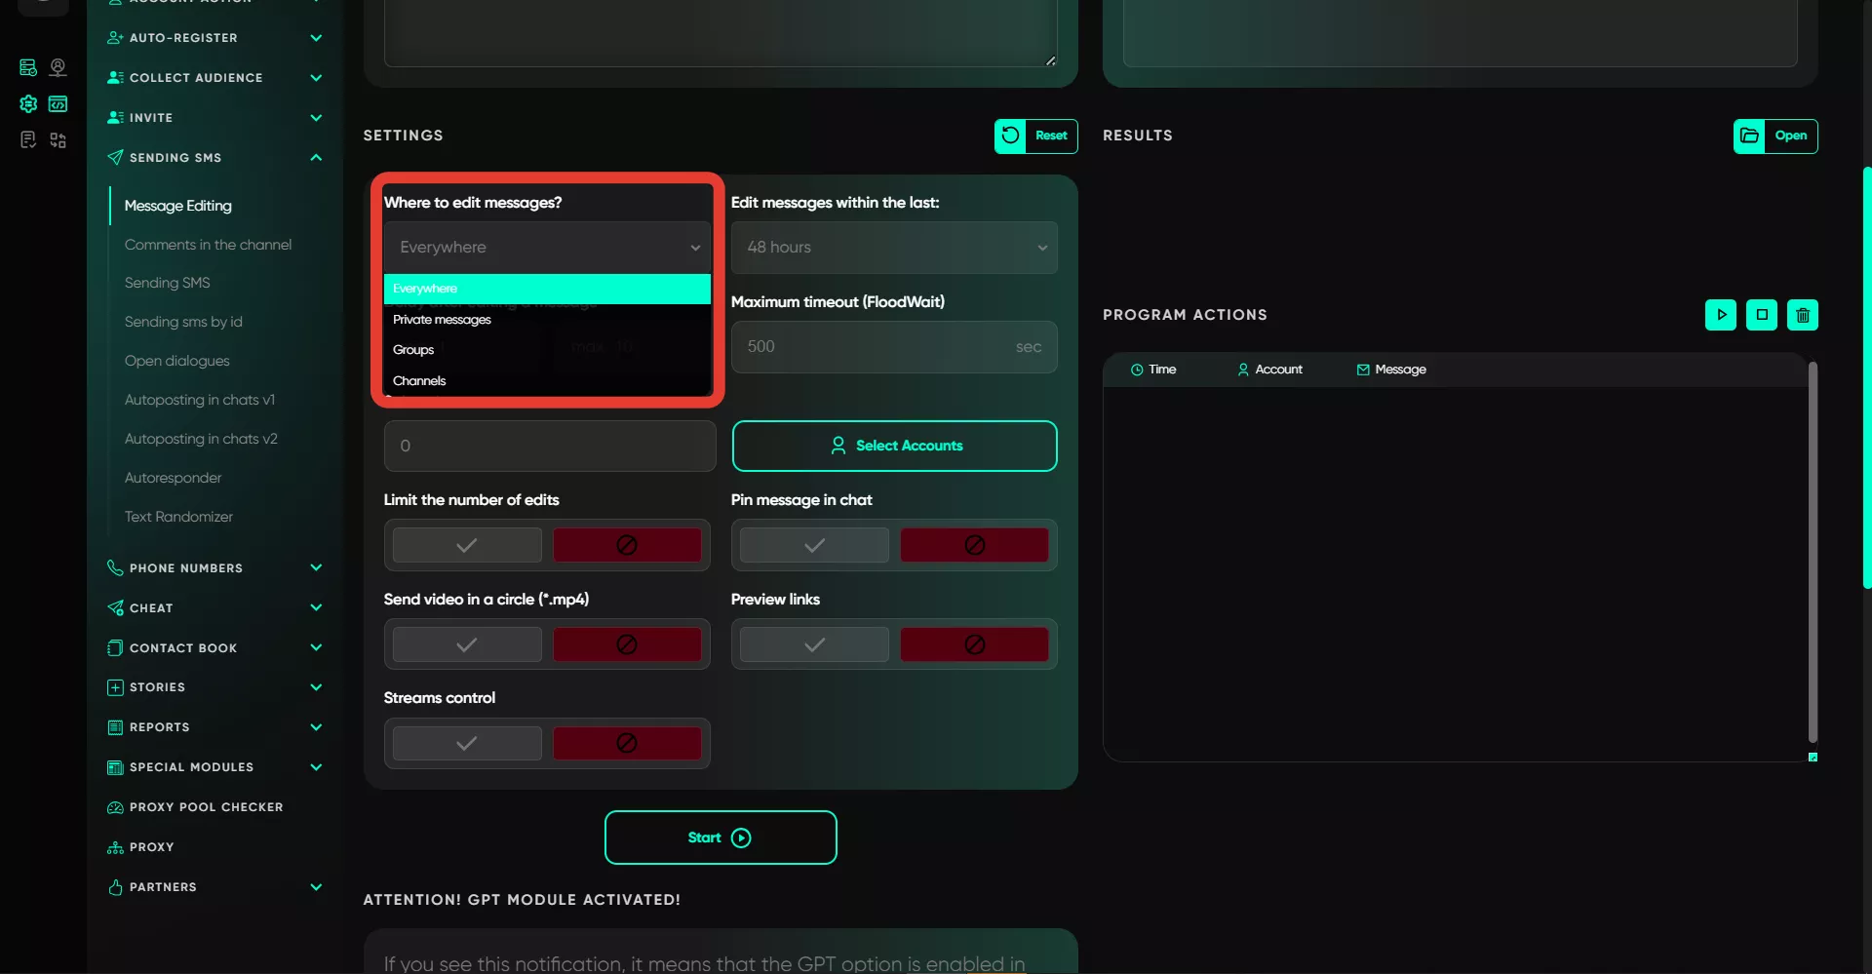Open the Text Randomizer page

(x=178, y=517)
